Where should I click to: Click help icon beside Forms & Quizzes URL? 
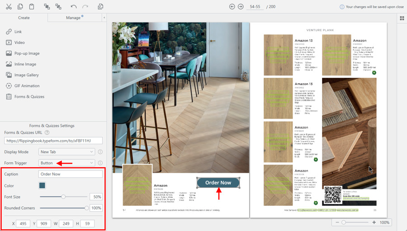click(47, 132)
